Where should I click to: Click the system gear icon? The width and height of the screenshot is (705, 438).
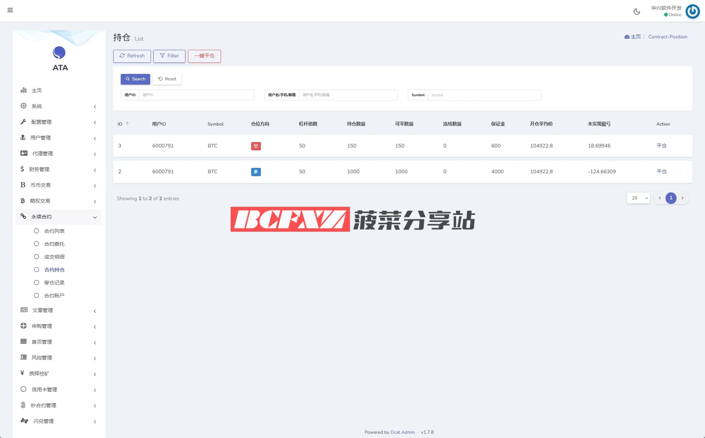(24, 106)
